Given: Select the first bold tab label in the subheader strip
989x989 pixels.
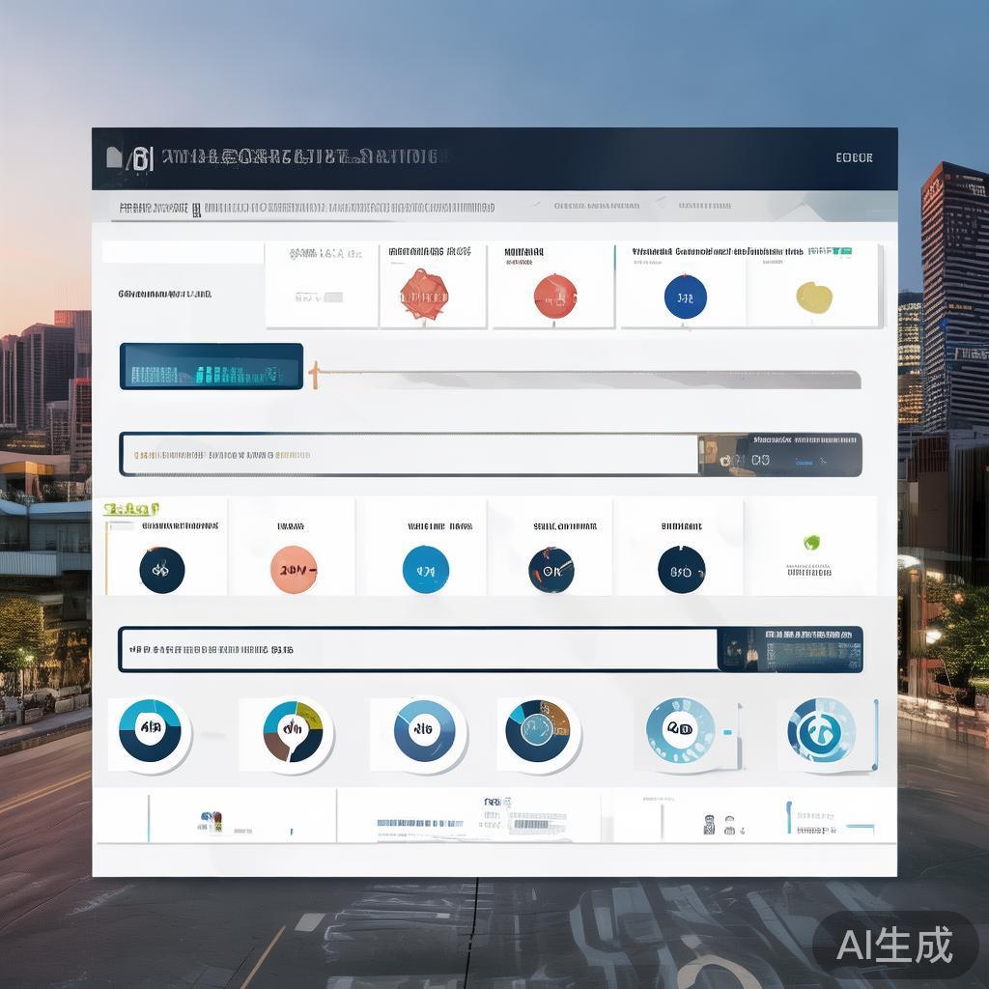Looking at the screenshot, I should [x=154, y=208].
